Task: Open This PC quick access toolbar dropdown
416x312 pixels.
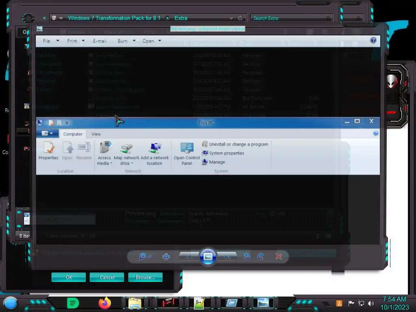Action: pyautogui.click(x=67, y=123)
